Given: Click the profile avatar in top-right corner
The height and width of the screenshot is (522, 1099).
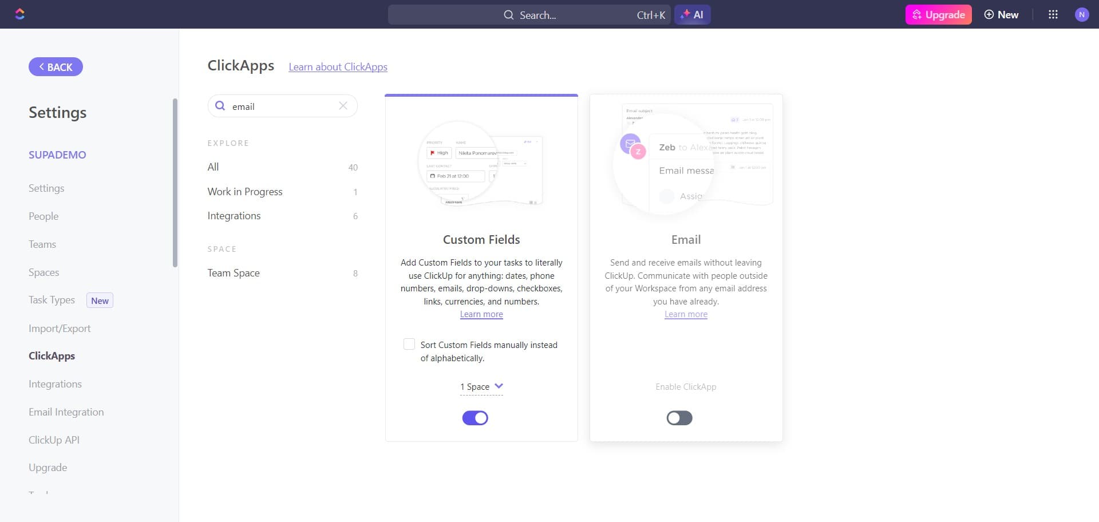Looking at the screenshot, I should point(1082,14).
